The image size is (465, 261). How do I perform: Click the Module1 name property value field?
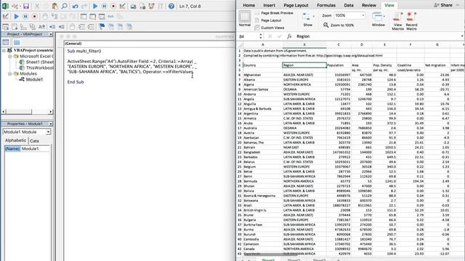pos(36,149)
